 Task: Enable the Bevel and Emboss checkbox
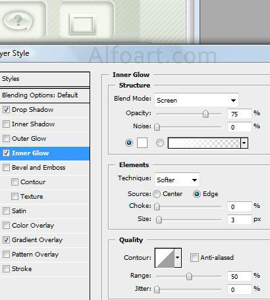pos(6,167)
